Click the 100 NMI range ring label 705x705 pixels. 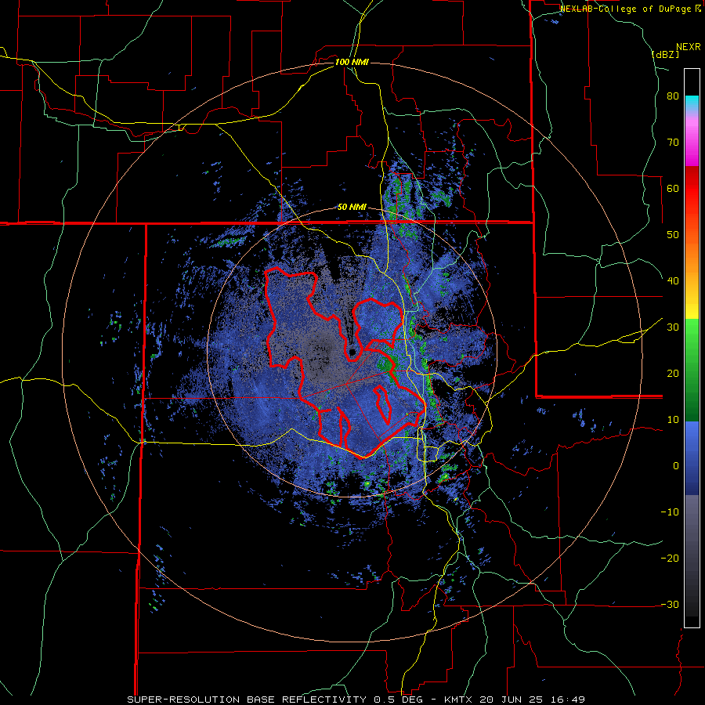tap(352, 62)
